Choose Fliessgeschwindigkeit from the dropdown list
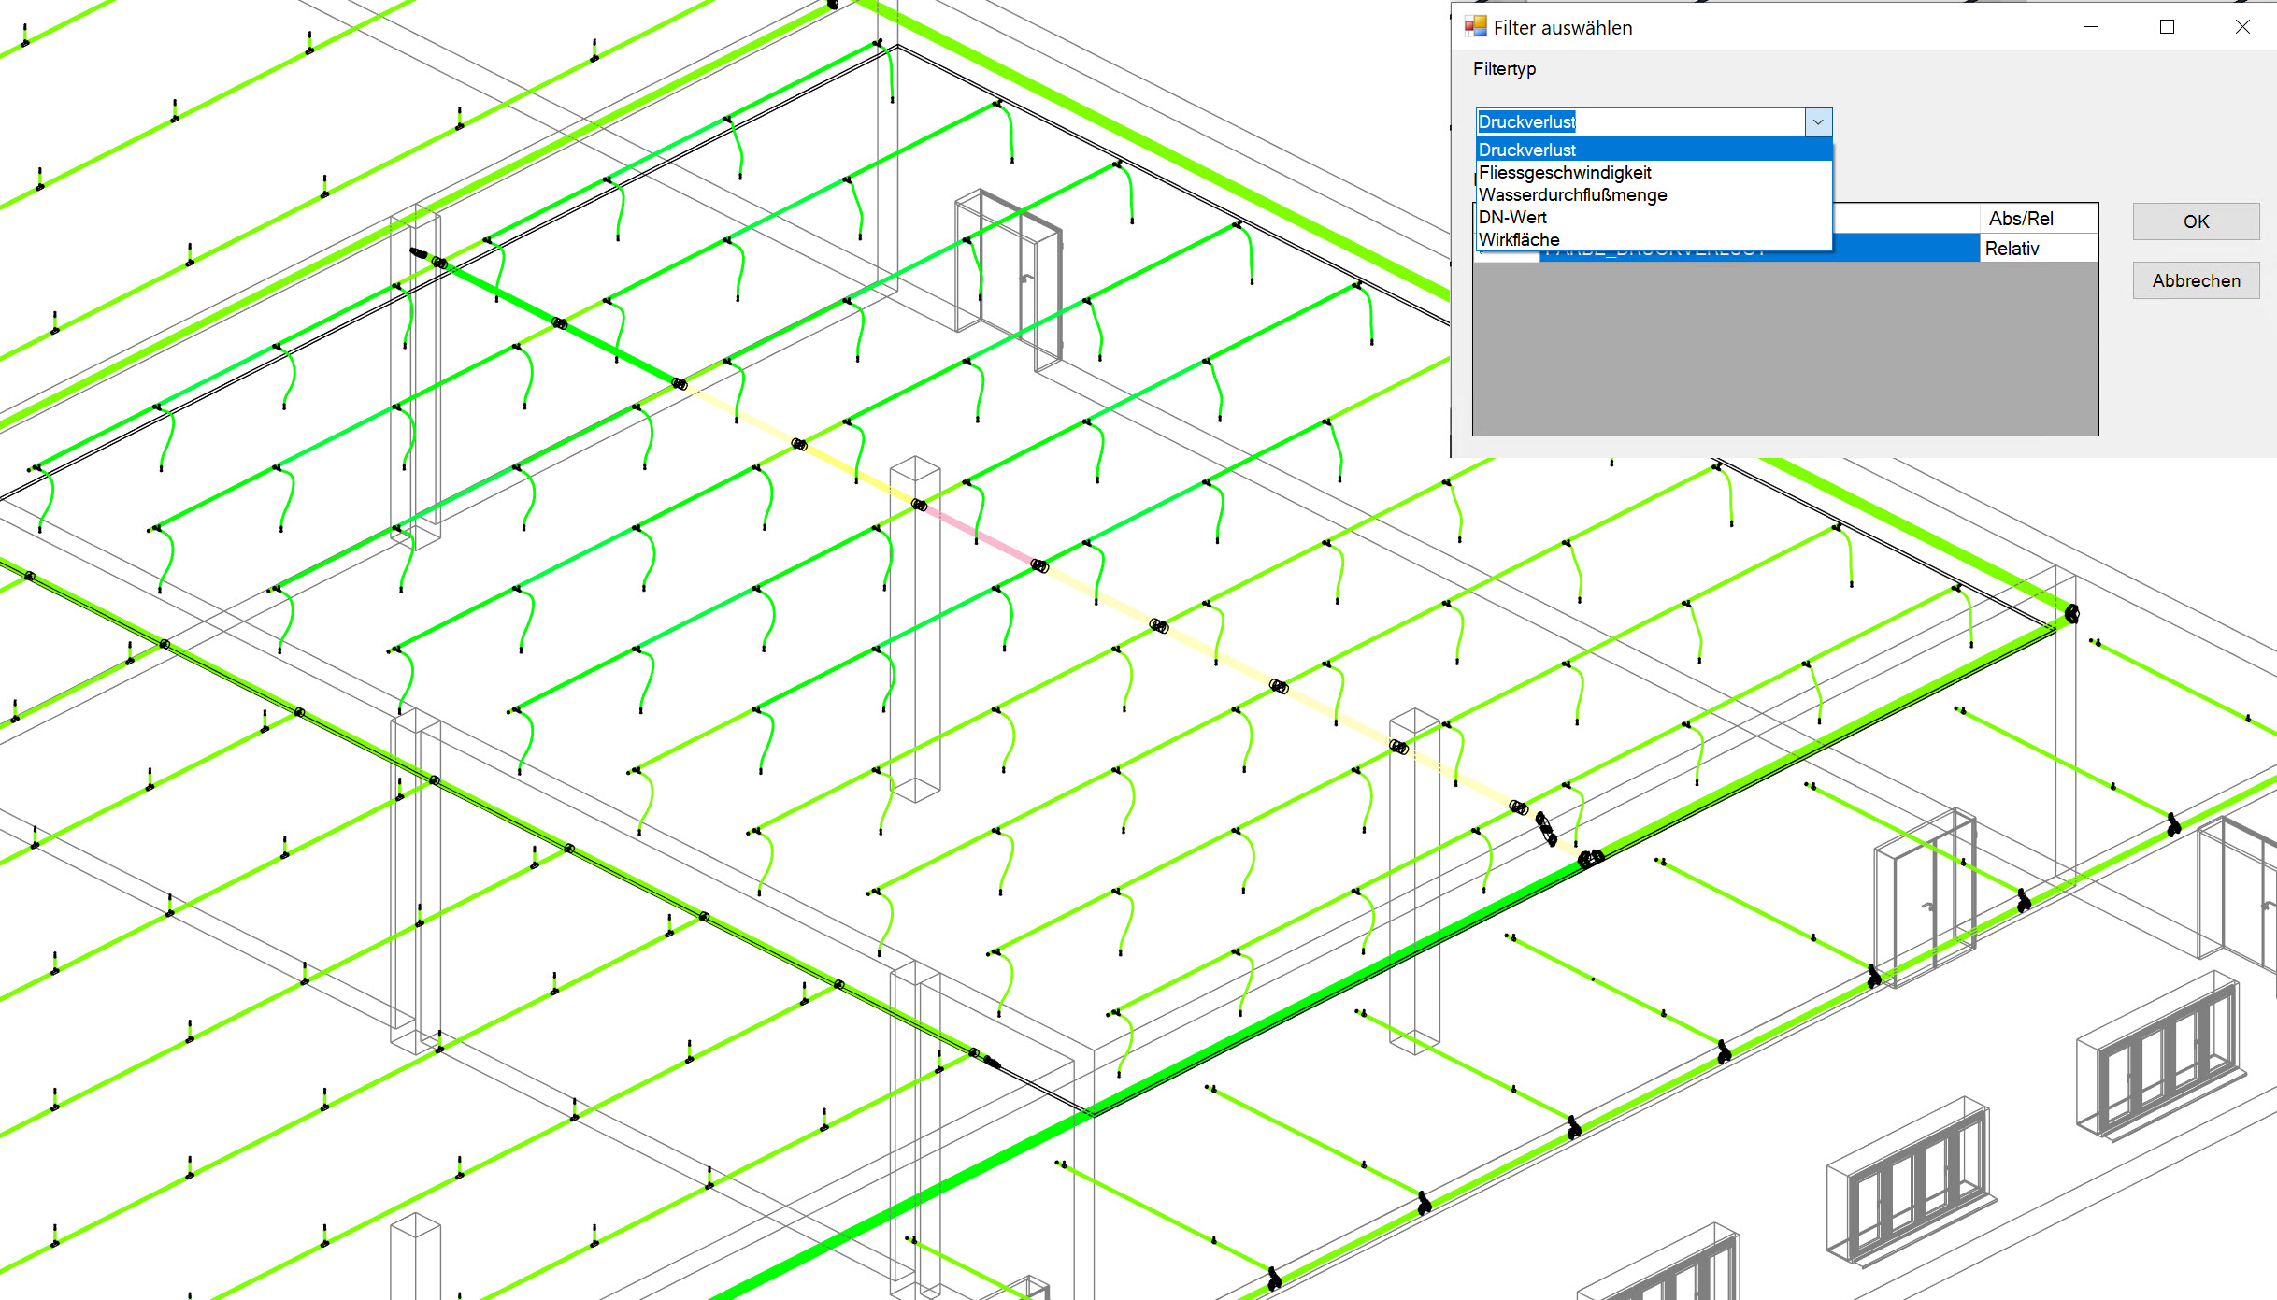This screenshot has width=2277, height=1300. [x=1654, y=172]
